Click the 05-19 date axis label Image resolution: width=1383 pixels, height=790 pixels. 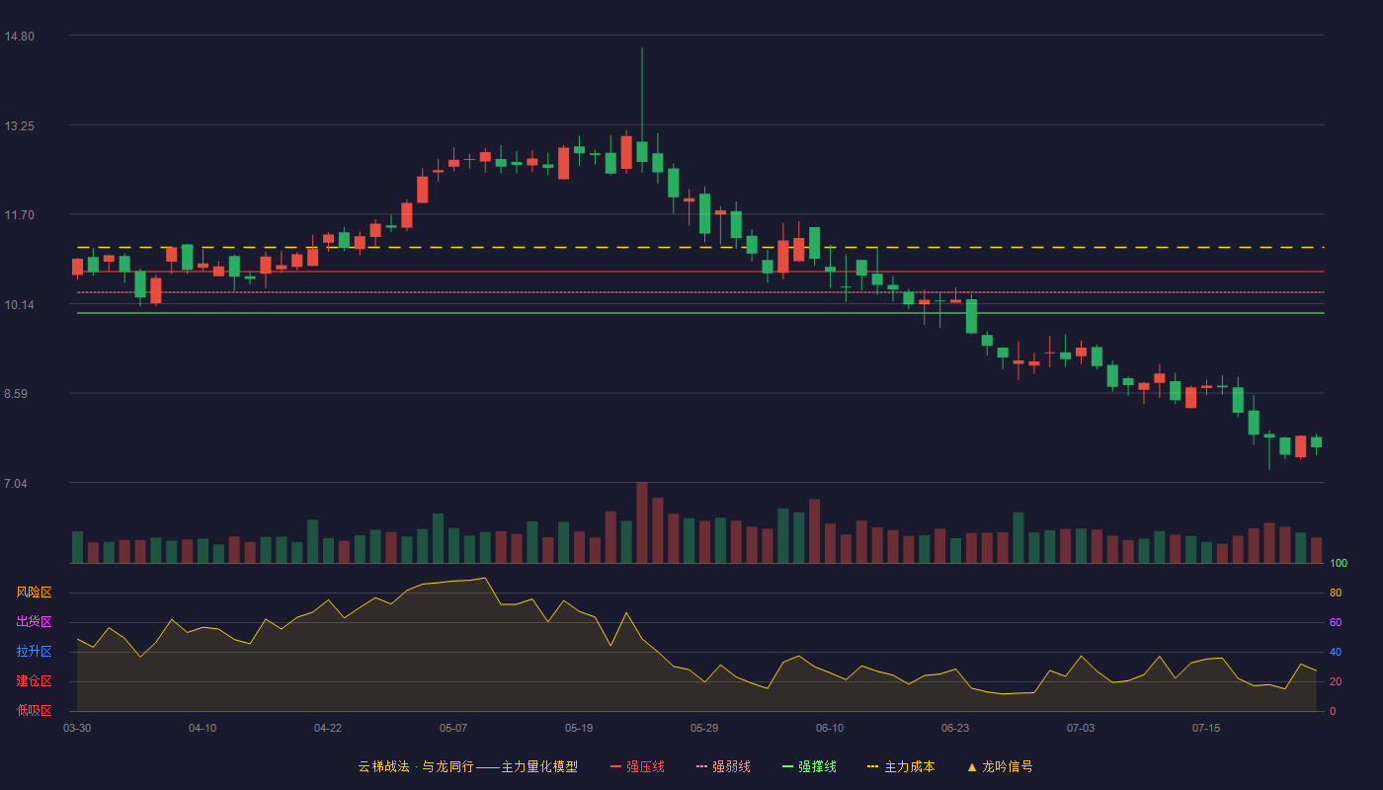click(579, 728)
